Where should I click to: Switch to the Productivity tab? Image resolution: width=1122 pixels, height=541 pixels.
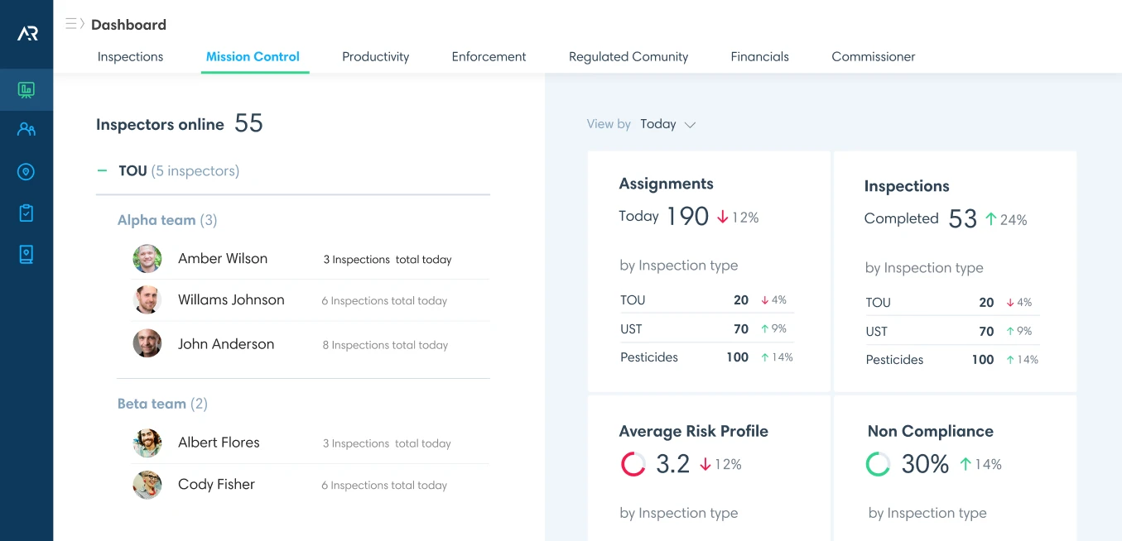point(376,57)
